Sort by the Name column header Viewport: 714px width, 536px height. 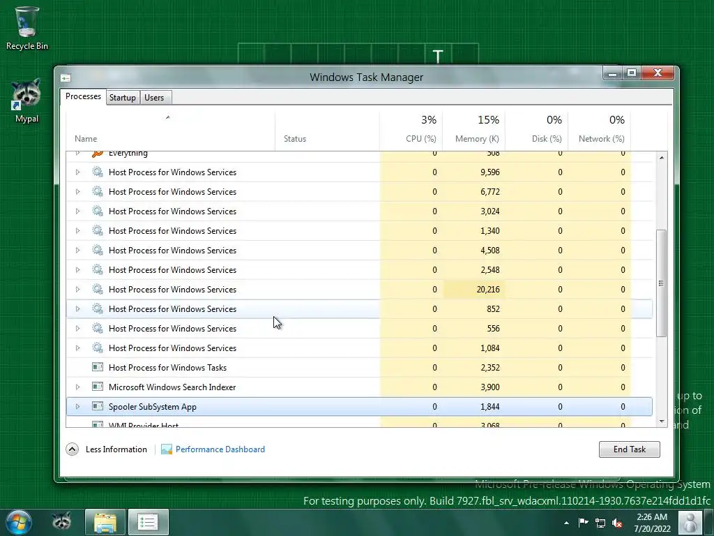coord(170,131)
